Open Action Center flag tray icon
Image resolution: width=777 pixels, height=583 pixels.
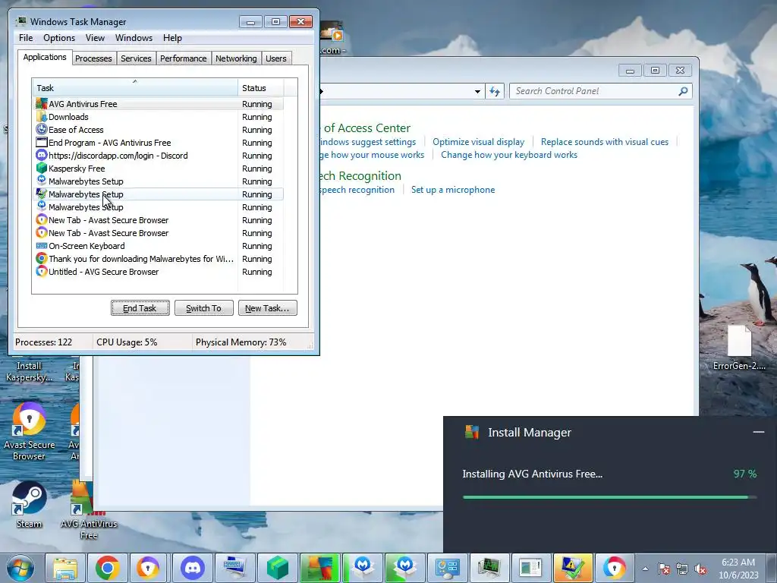[x=664, y=569]
